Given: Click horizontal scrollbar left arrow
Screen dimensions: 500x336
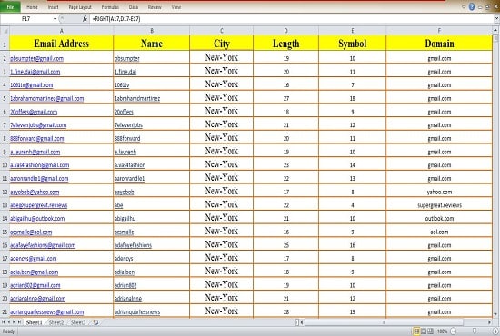Looking at the screenshot, I should 302,322.
